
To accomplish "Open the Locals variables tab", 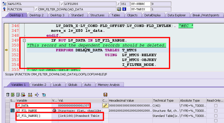I will 57,85.
